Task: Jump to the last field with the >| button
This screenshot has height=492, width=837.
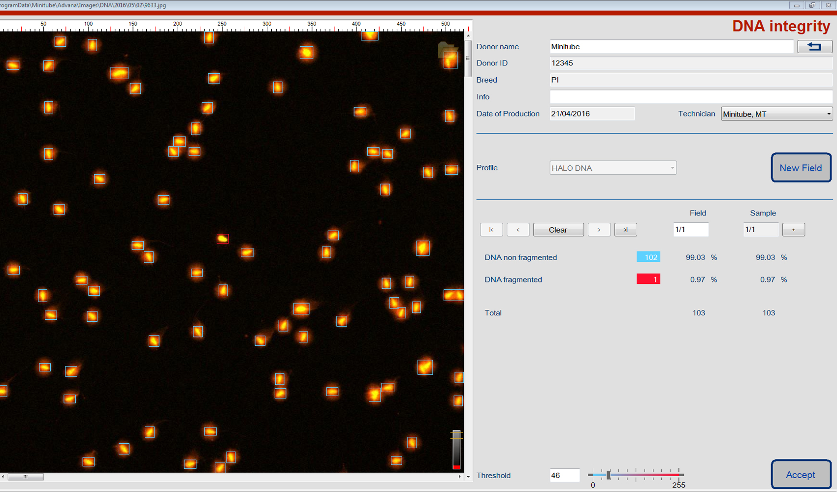Action: coord(625,230)
